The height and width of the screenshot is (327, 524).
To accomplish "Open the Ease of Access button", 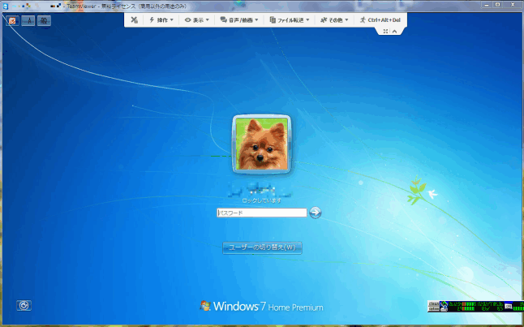I will (x=24, y=305).
